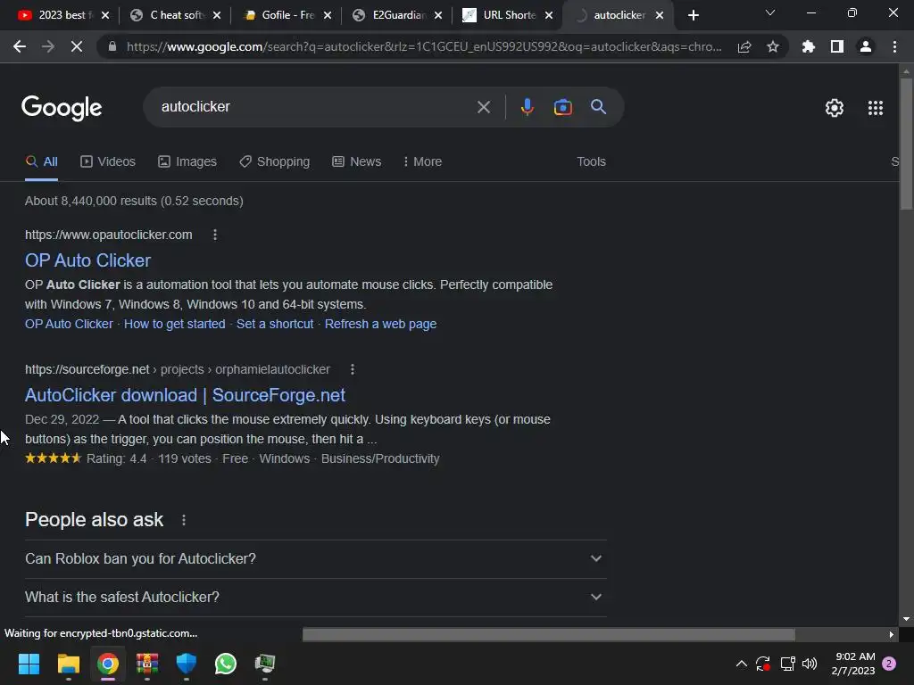This screenshot has width=914, height=685.
Task: Search by image with the camera icon
Action: (x=562, y=107)
